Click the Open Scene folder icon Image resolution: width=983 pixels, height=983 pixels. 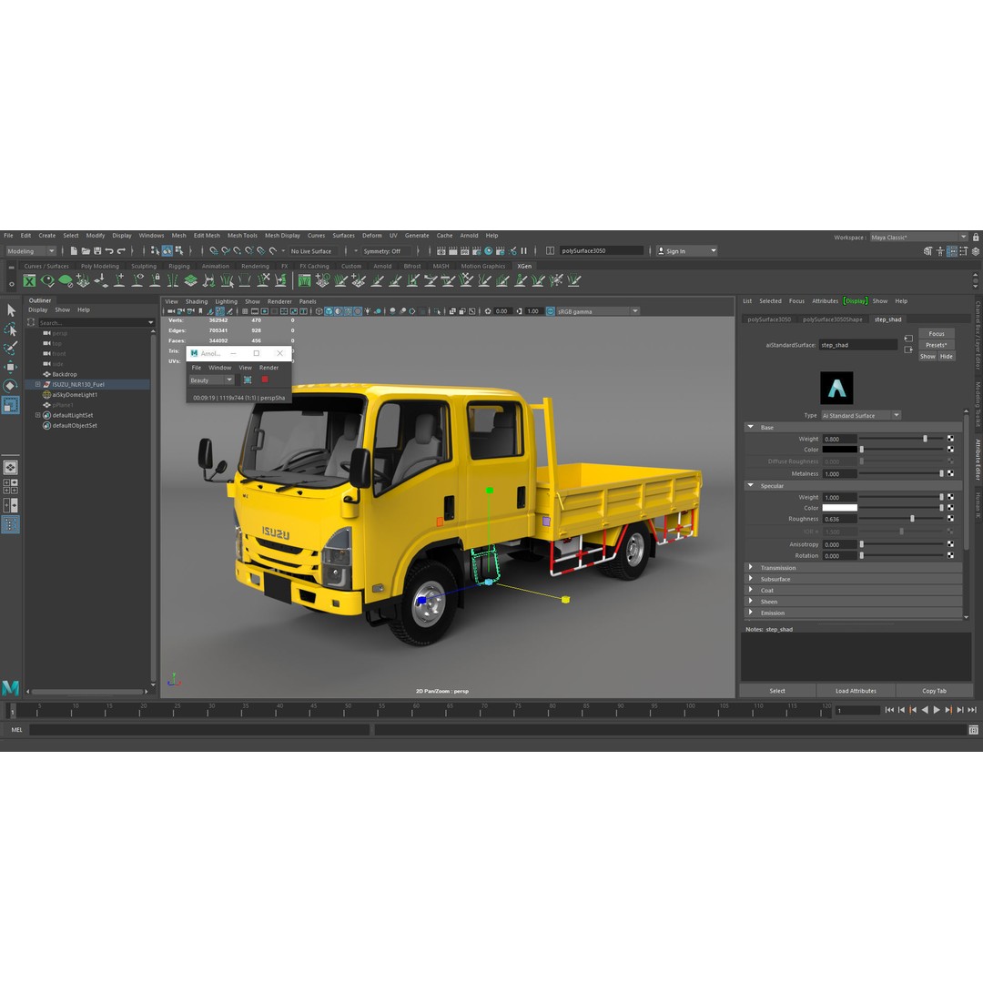coord(86,251)
